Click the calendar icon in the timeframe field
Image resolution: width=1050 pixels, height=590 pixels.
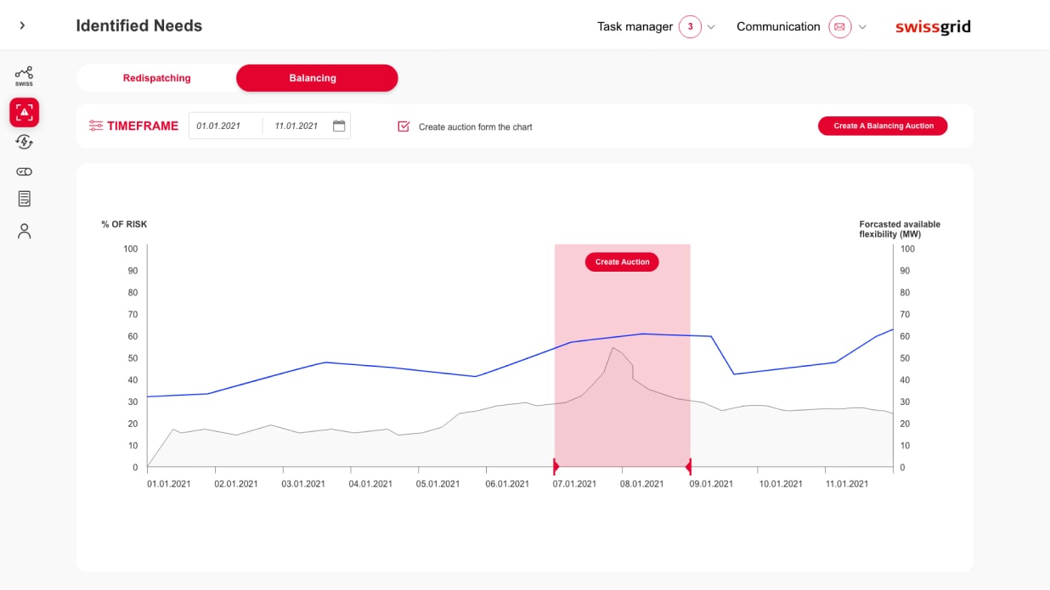point(339,126)
